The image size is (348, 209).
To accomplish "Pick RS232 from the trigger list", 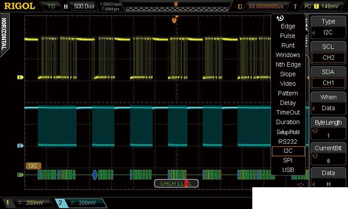I will click(x=288, y=142).
